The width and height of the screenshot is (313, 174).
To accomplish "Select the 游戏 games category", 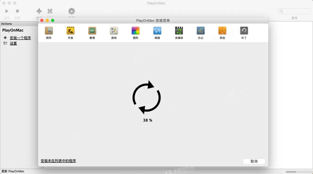I will [x=114, y=33].
